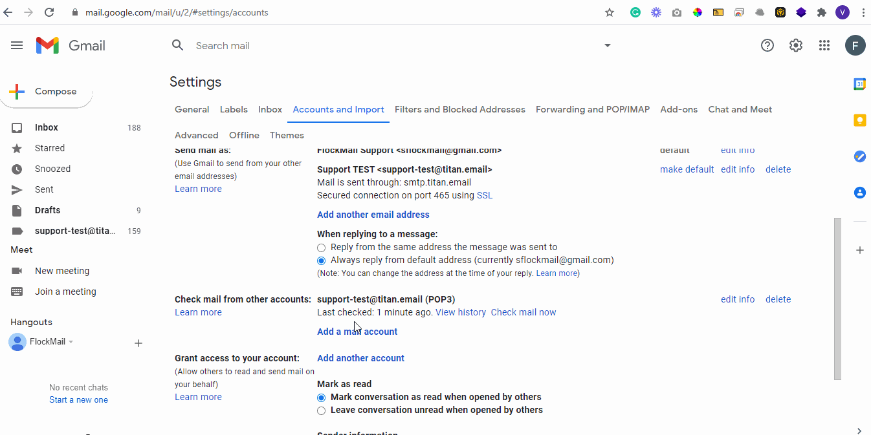Open the Settings gear icon

pos(796,45)
